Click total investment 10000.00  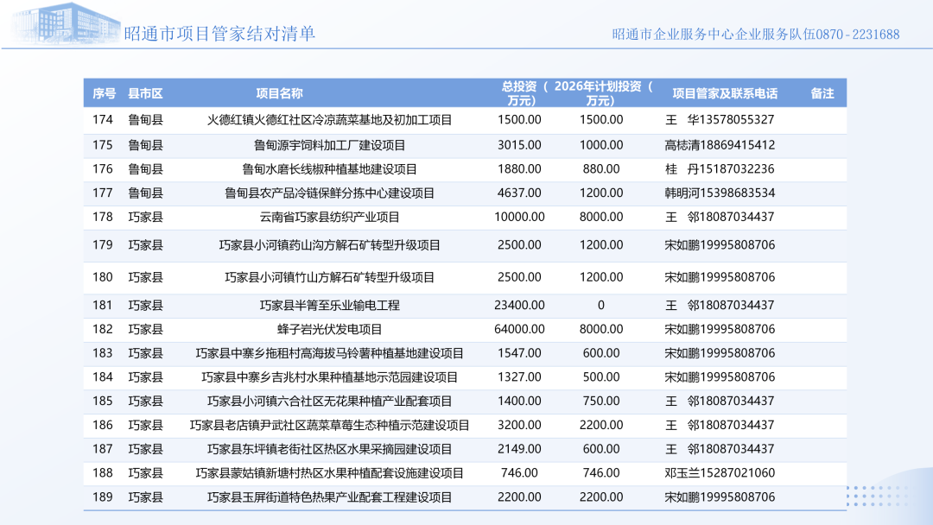click(519, 217)
